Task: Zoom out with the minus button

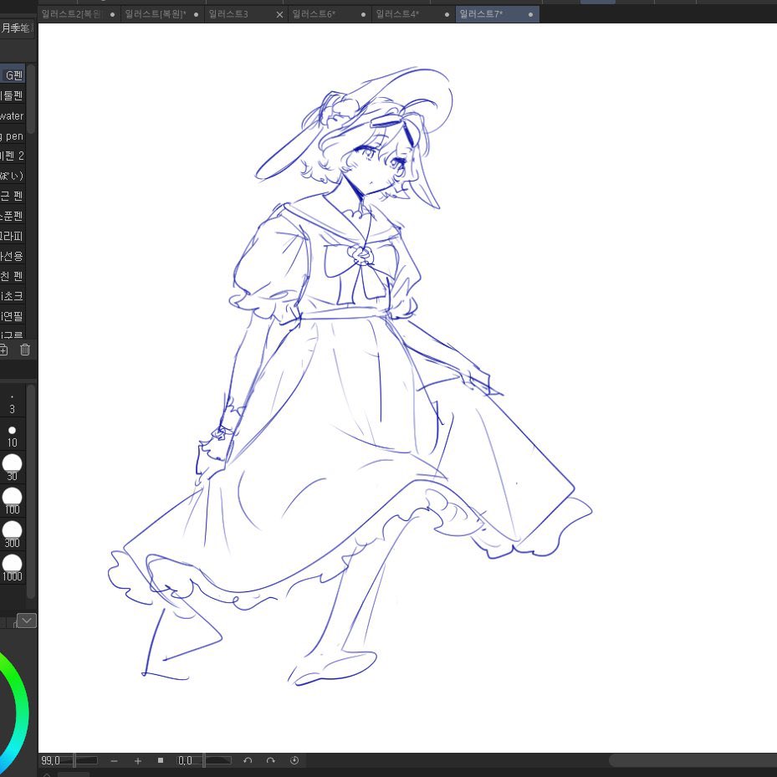Action: (115, 760)
